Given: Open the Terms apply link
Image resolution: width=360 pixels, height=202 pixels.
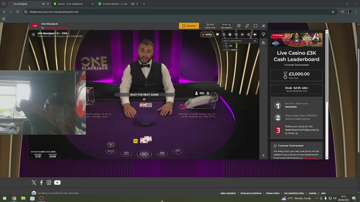Looking at the screenshot, I should pos(291,107).
